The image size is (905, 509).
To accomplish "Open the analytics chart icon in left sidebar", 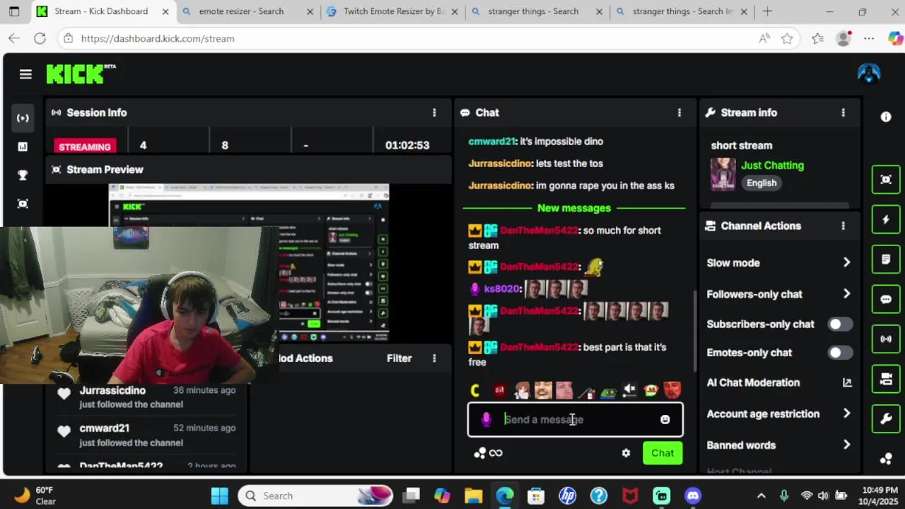I will point(23,146).
